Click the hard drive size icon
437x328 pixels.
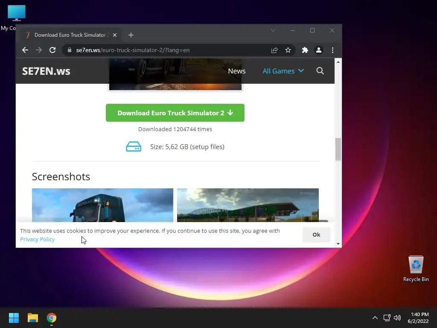point(134,147)
